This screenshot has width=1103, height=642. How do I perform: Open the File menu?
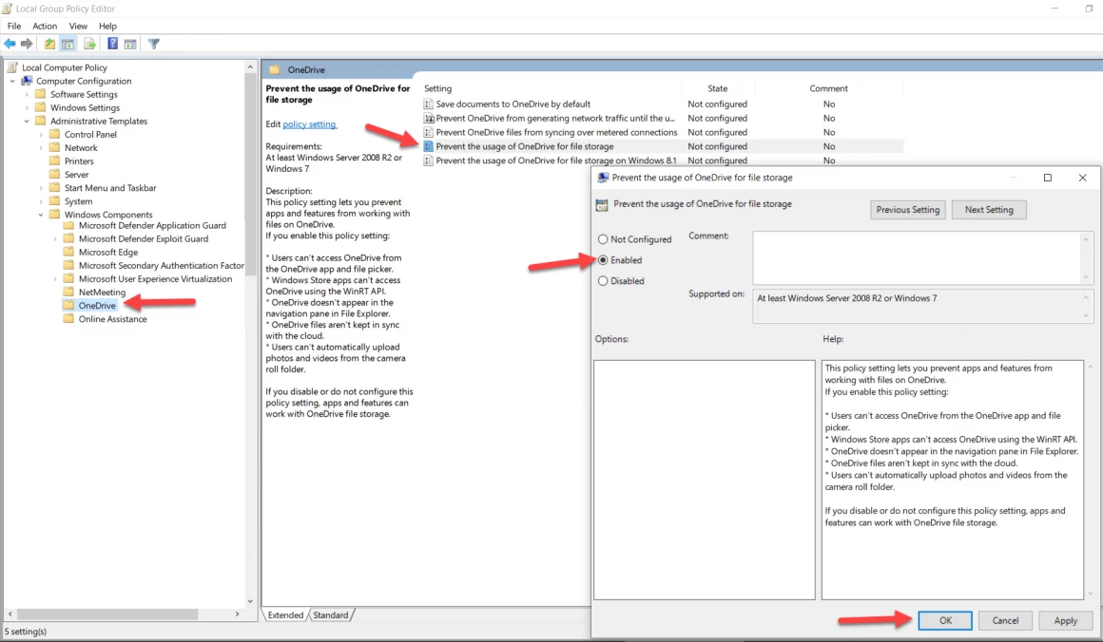tap(14, 26)
